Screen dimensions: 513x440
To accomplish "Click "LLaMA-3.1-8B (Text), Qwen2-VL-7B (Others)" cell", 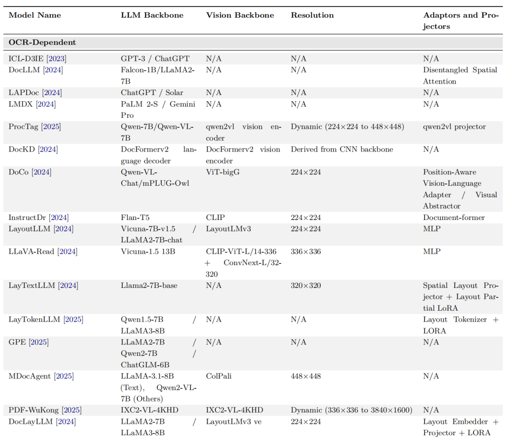I will [x=159, y=388].
